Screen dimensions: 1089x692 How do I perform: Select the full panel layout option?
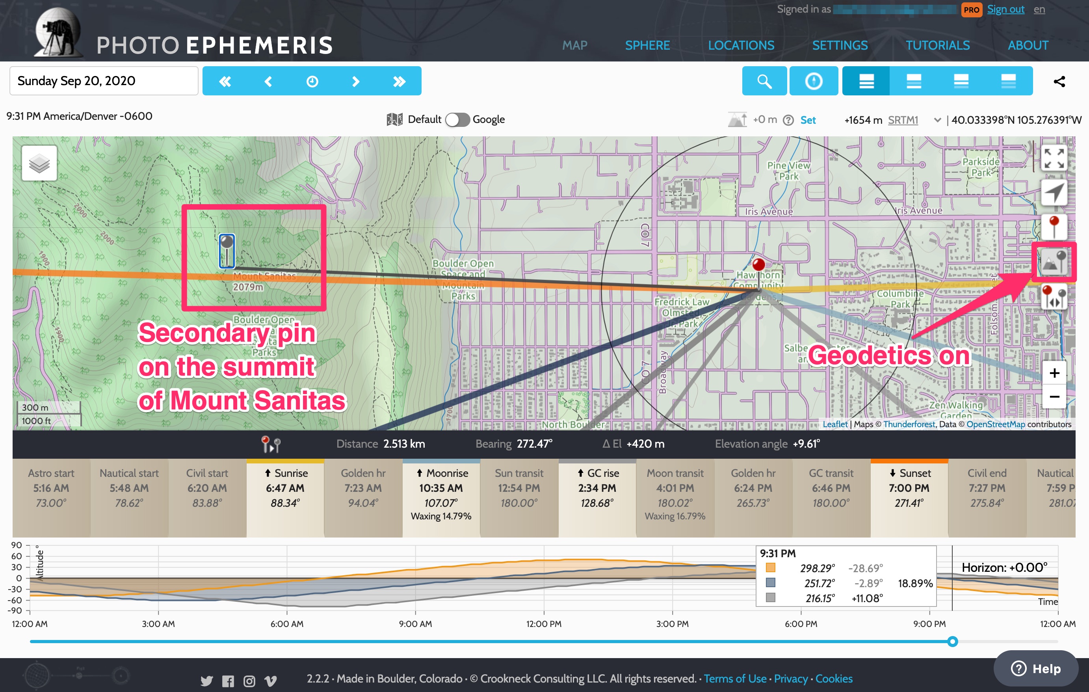[866, 81]
